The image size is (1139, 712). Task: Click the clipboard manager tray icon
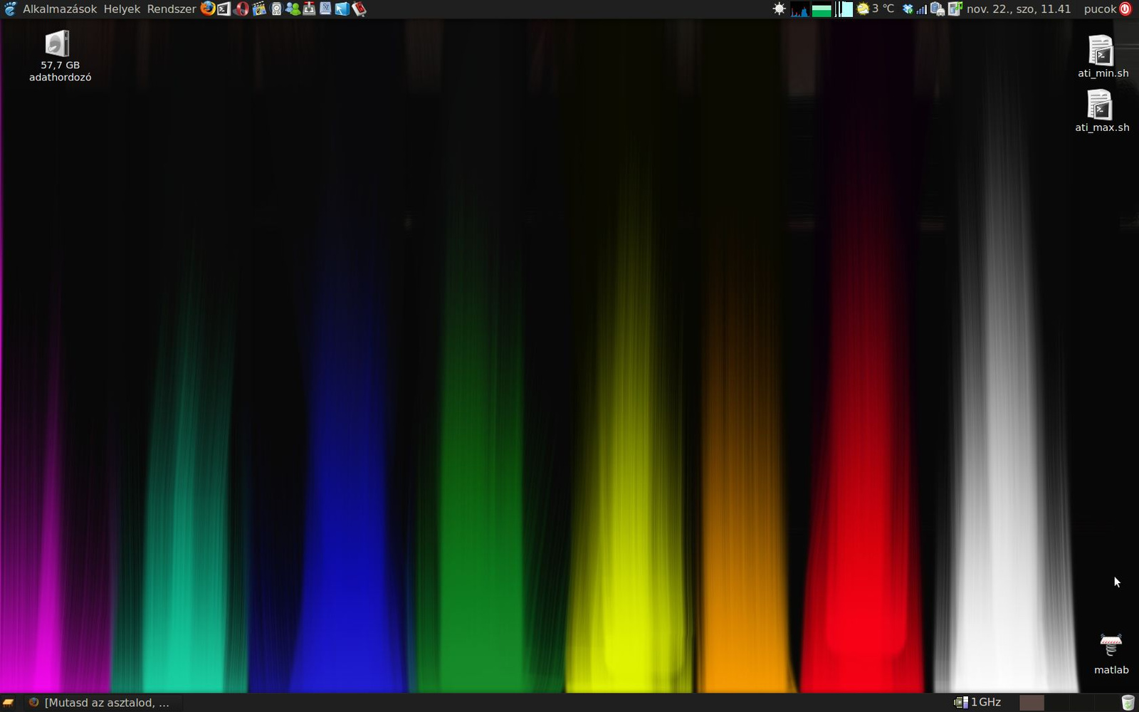pos(938,9)
